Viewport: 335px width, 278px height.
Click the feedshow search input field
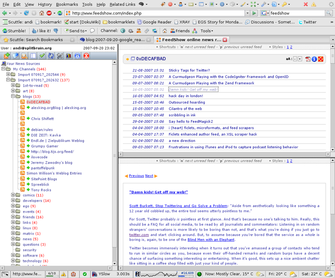click(297, 13)
